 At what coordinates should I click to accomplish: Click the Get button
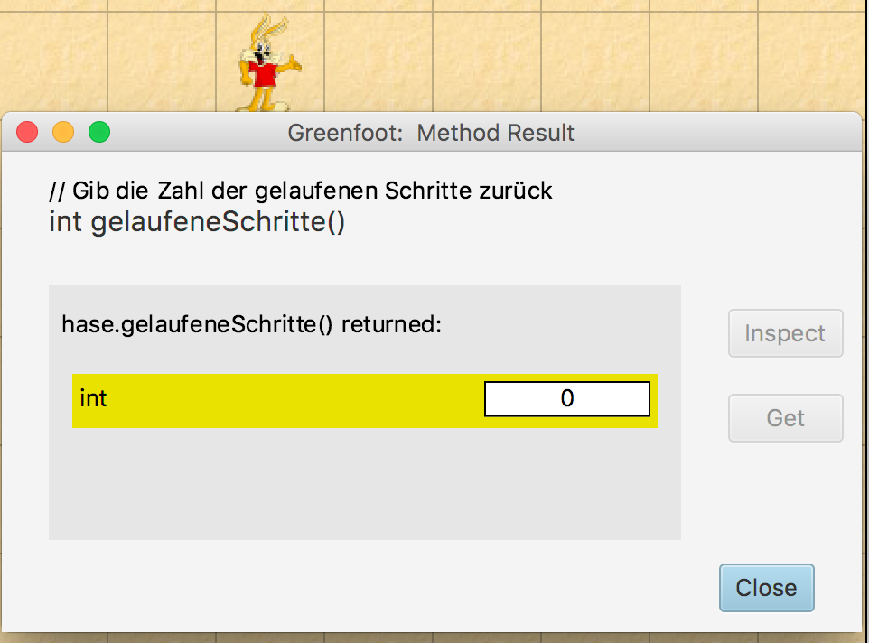coord(784,417)
